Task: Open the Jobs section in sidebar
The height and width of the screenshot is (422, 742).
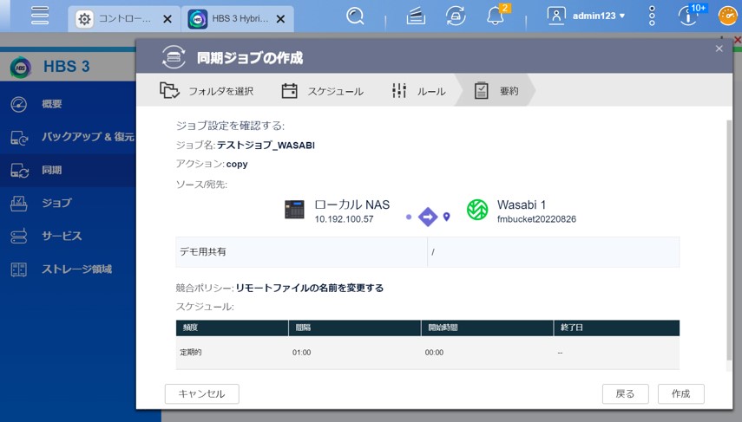Action: coord(56,203)
